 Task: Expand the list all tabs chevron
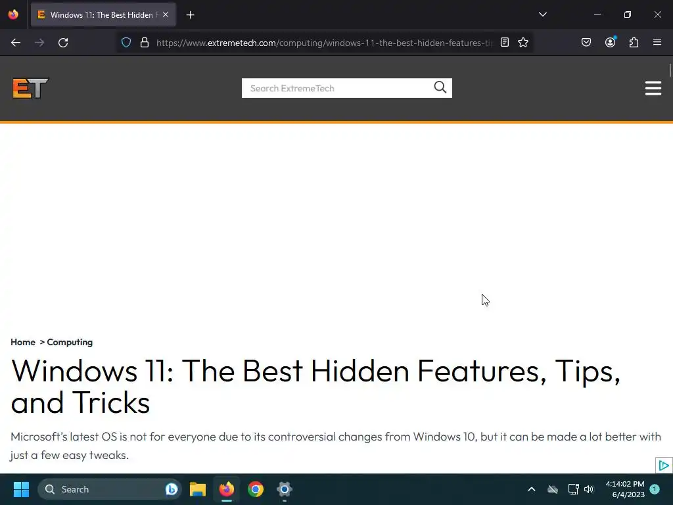click(542, 14)
